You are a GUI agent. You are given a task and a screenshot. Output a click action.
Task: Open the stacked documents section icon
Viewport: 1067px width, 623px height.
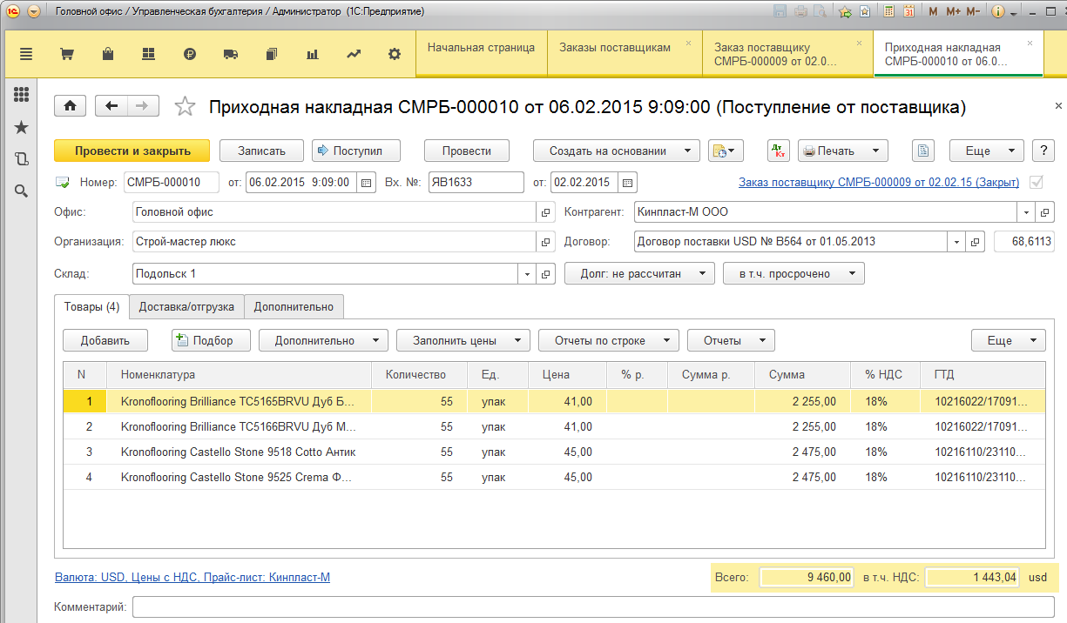[272, 54]
